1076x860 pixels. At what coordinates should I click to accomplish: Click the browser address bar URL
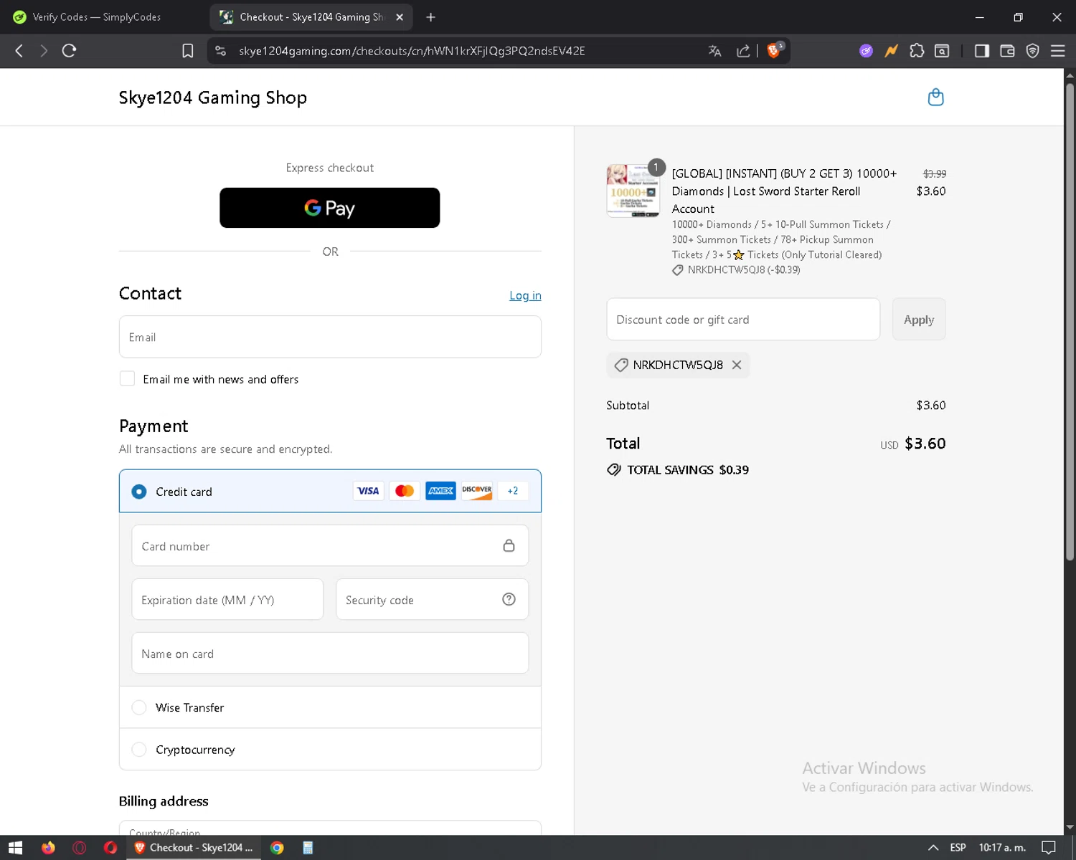(412, 51)
